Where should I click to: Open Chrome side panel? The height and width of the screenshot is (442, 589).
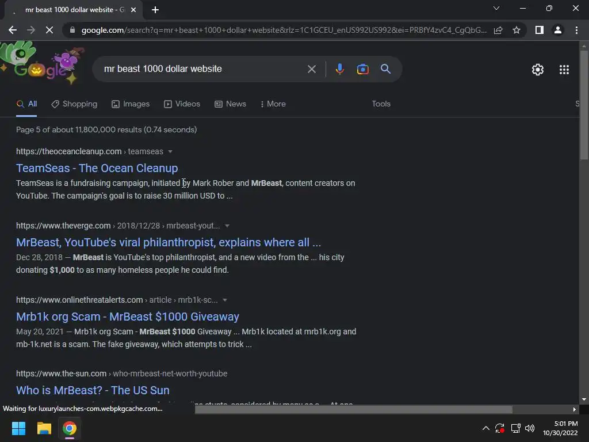tap(540, 30)
